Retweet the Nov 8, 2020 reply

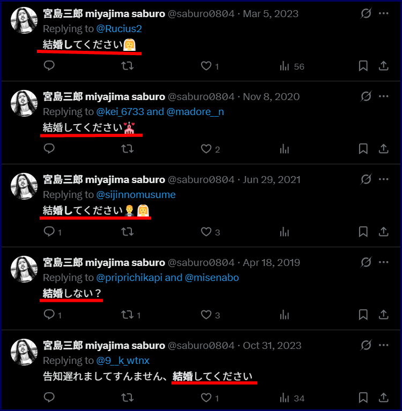click(x=128, y=149)
